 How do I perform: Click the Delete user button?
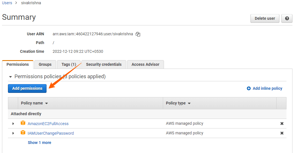(x=265, y=19)
